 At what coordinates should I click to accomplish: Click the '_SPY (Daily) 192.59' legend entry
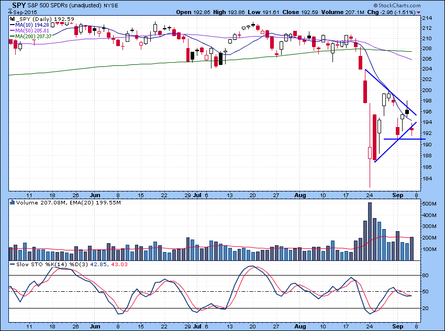[45, 19]
